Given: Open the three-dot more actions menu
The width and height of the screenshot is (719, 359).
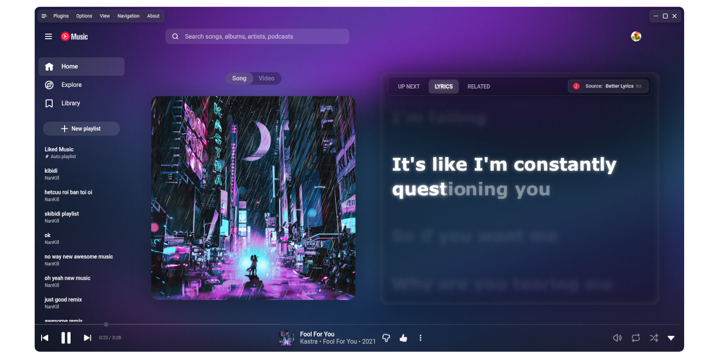Looking at the screenshot, I should pos(420,338).
